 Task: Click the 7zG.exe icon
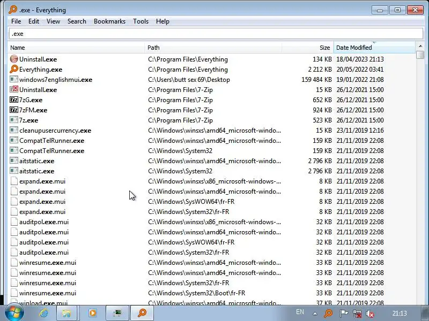tap(14, 100)
